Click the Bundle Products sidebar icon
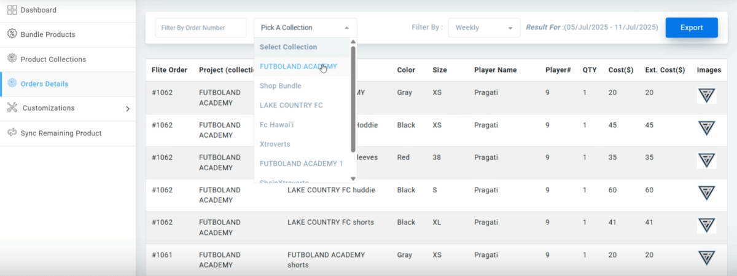The image size is (737, 276). point(12,34)
